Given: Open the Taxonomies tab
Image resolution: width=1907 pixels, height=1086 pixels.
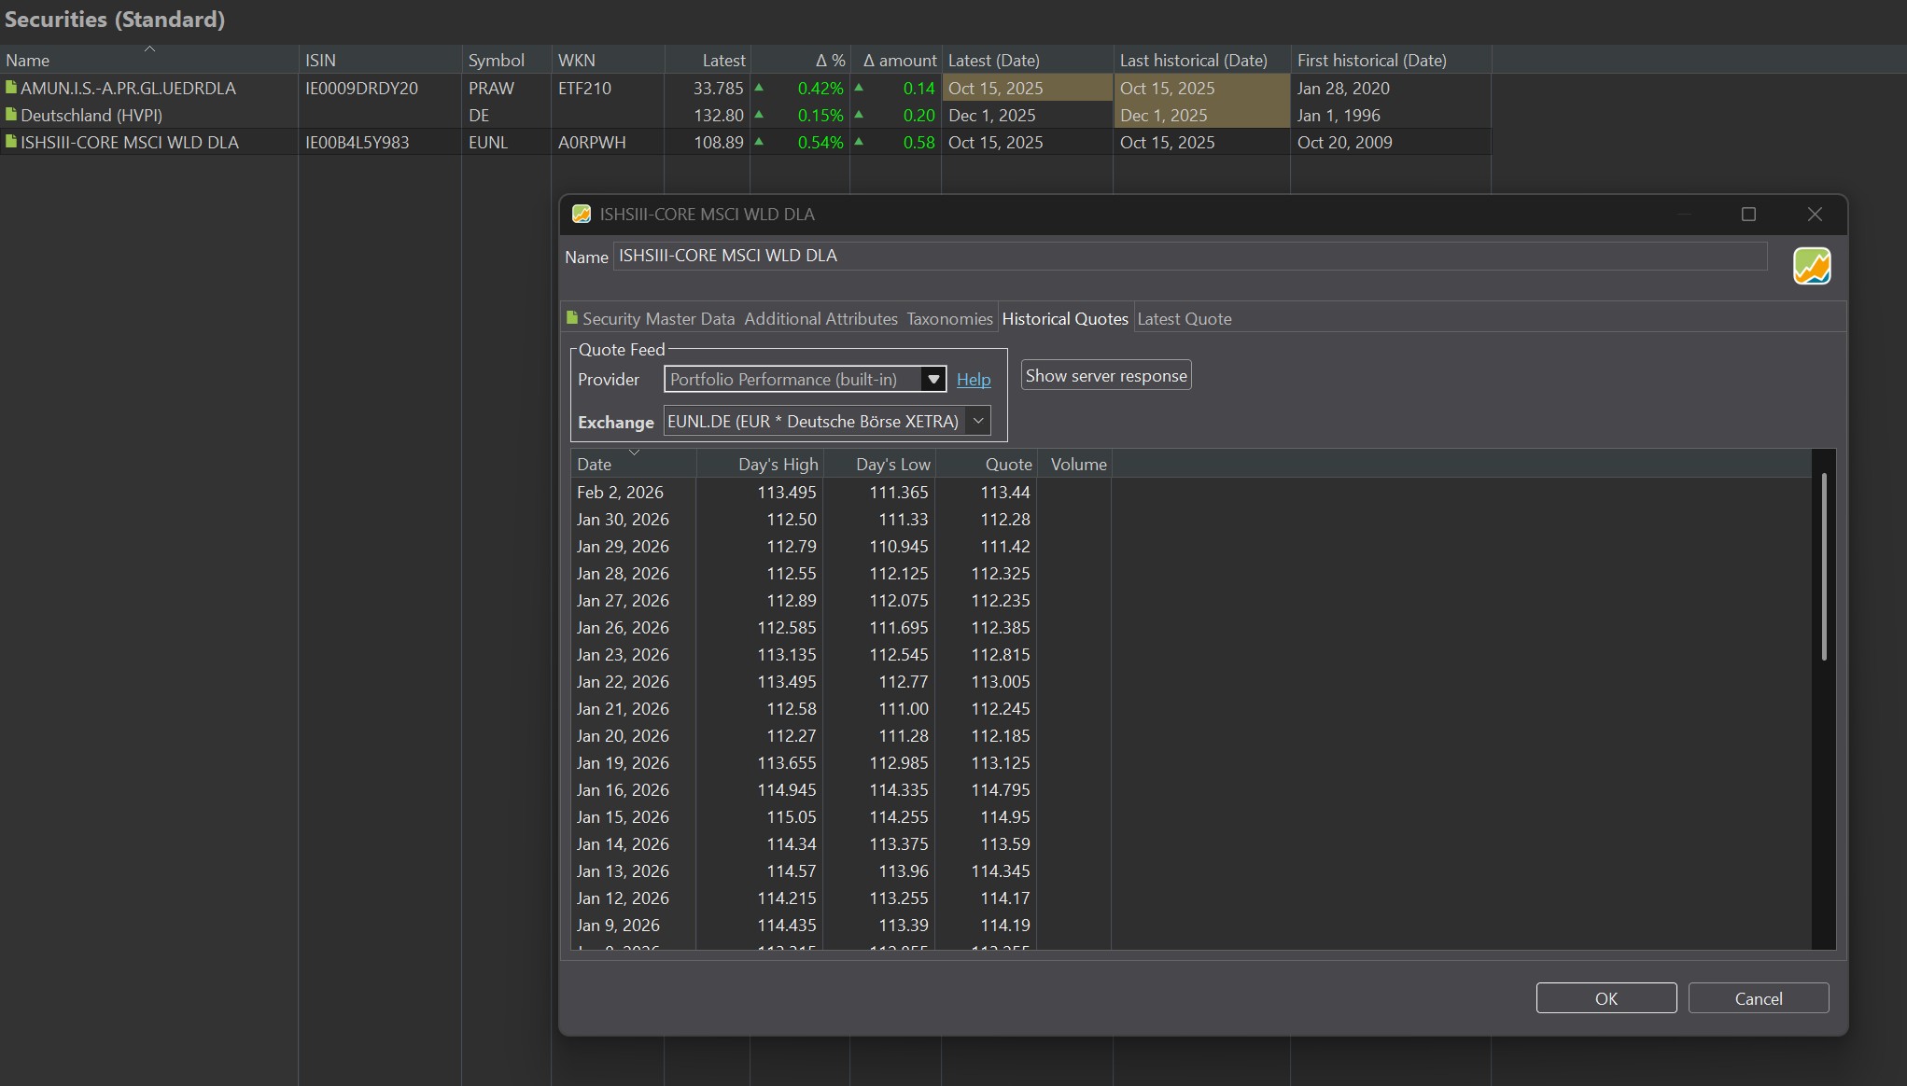Looking at the screenshot, I should coord(949,319).
